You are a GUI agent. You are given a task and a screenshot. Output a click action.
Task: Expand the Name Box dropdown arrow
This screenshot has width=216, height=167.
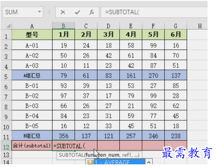click(x=39, y=12)
